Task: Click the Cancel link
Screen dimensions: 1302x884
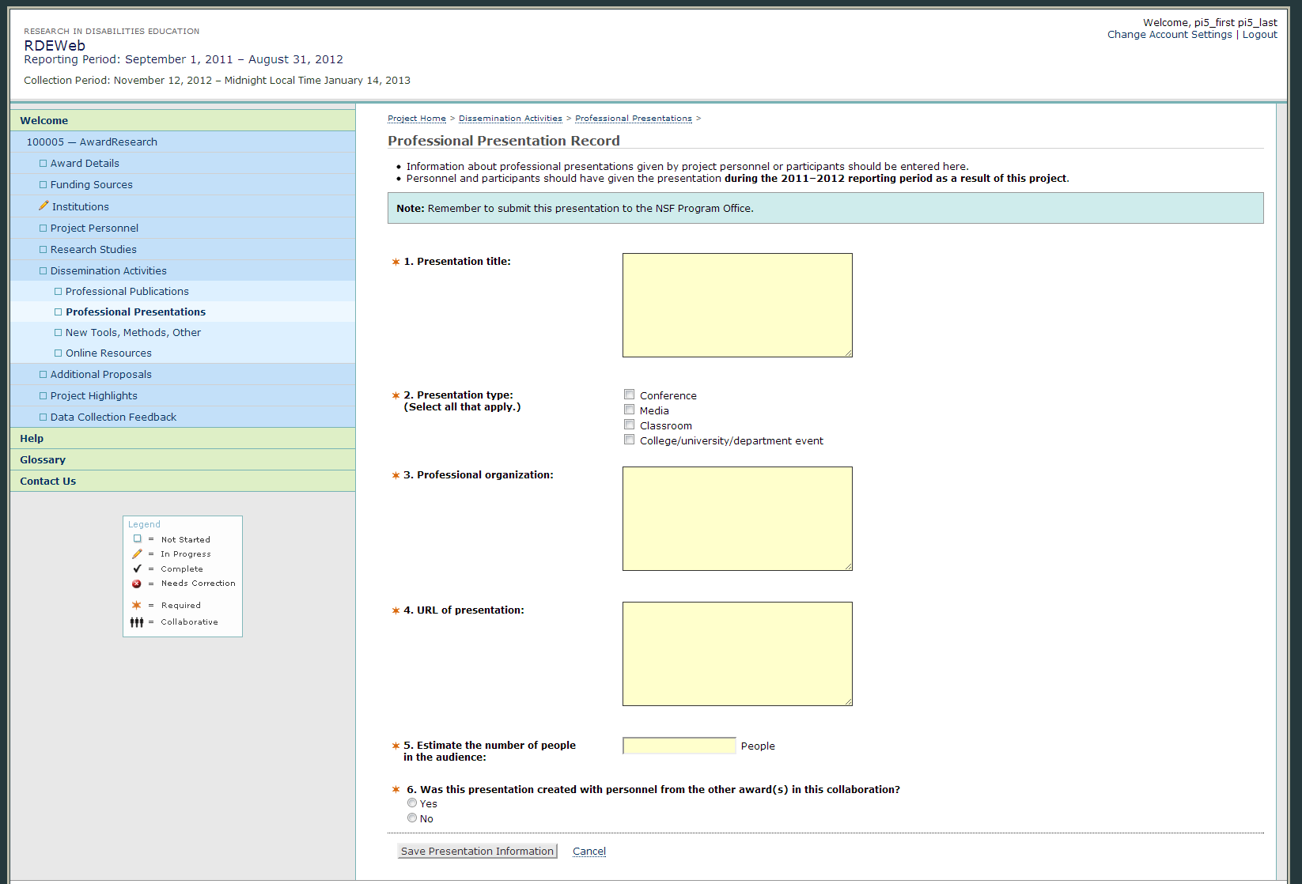Action: pyautogui.click(x=589, y=852)
